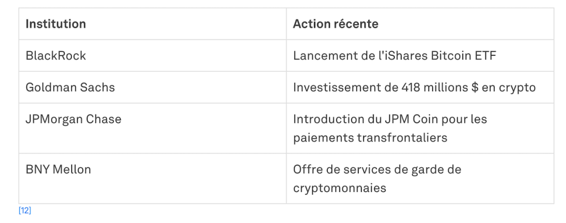
Task: Click the word "cryptomonnaies"
Action: click(339, 188)
